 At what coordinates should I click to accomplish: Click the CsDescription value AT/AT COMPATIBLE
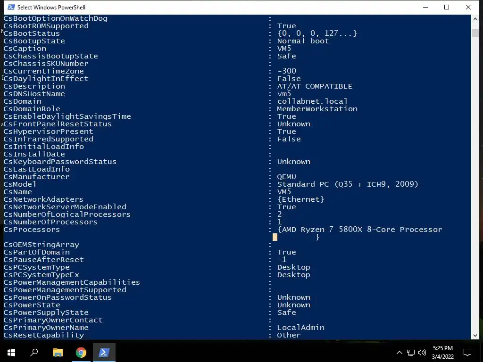point(315,86)
